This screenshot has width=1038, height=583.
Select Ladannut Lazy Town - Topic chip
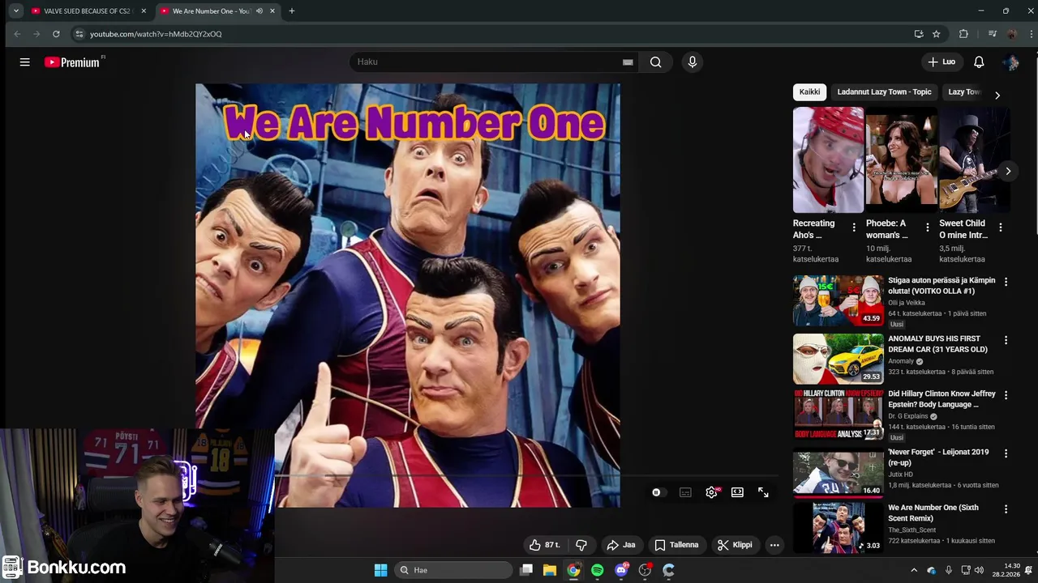[884, 91]
